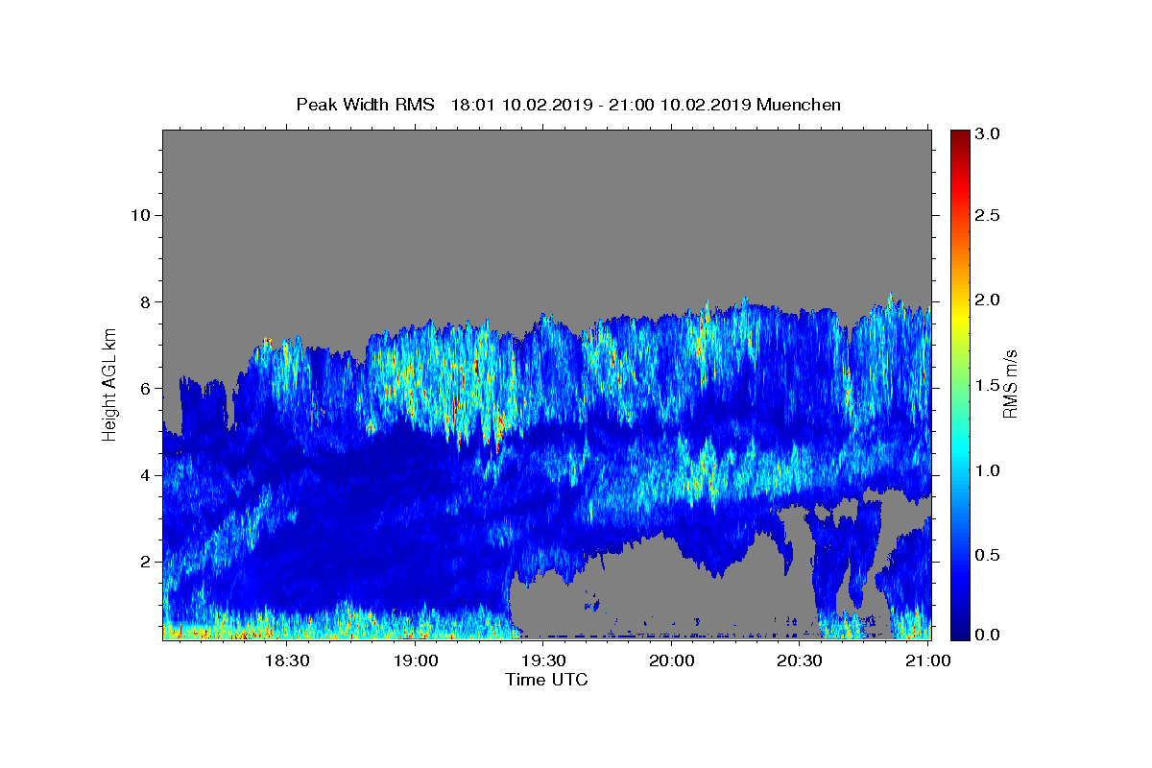Click the colorbar value 1.5
This screenshot has width=1152, height=768.
989,385
